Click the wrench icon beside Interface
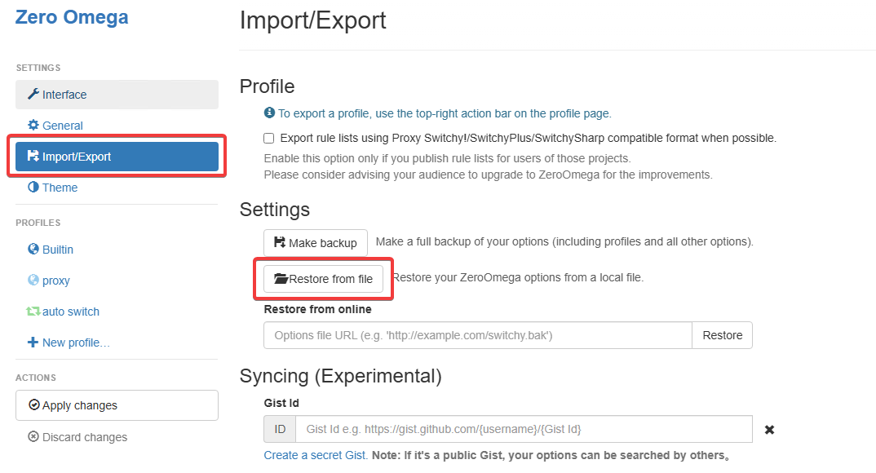876x473 pixels. click(x=33, y=95)
